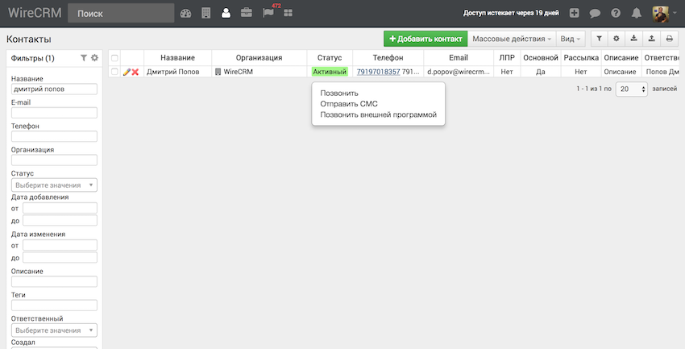685x349 pixels.
Task: Click the E-mail filter input field
Action: coord(54,113)
